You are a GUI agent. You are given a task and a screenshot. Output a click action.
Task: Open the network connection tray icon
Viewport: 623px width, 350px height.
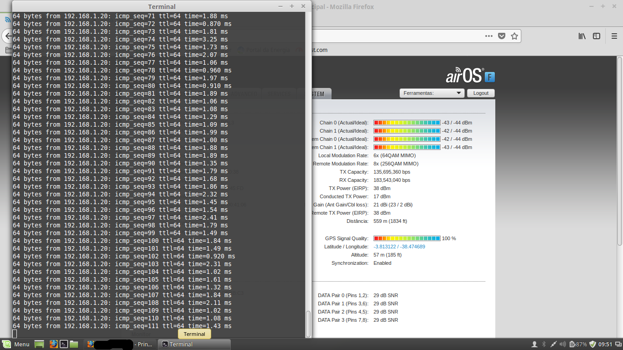(553, 344)
